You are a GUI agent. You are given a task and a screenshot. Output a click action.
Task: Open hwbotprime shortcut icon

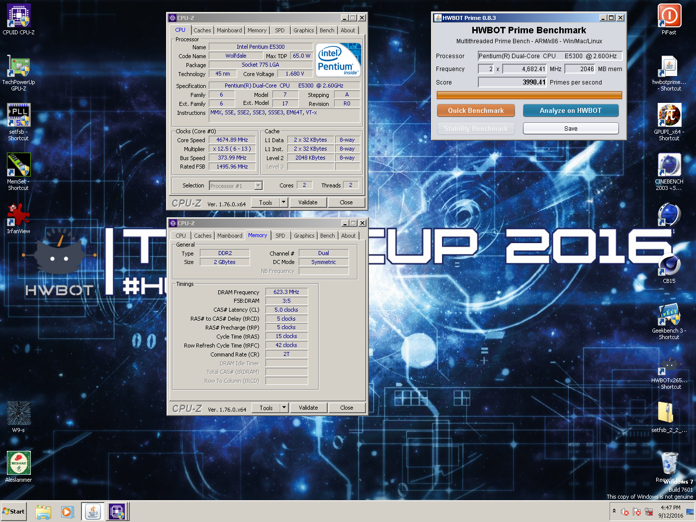tap(669, 73)
